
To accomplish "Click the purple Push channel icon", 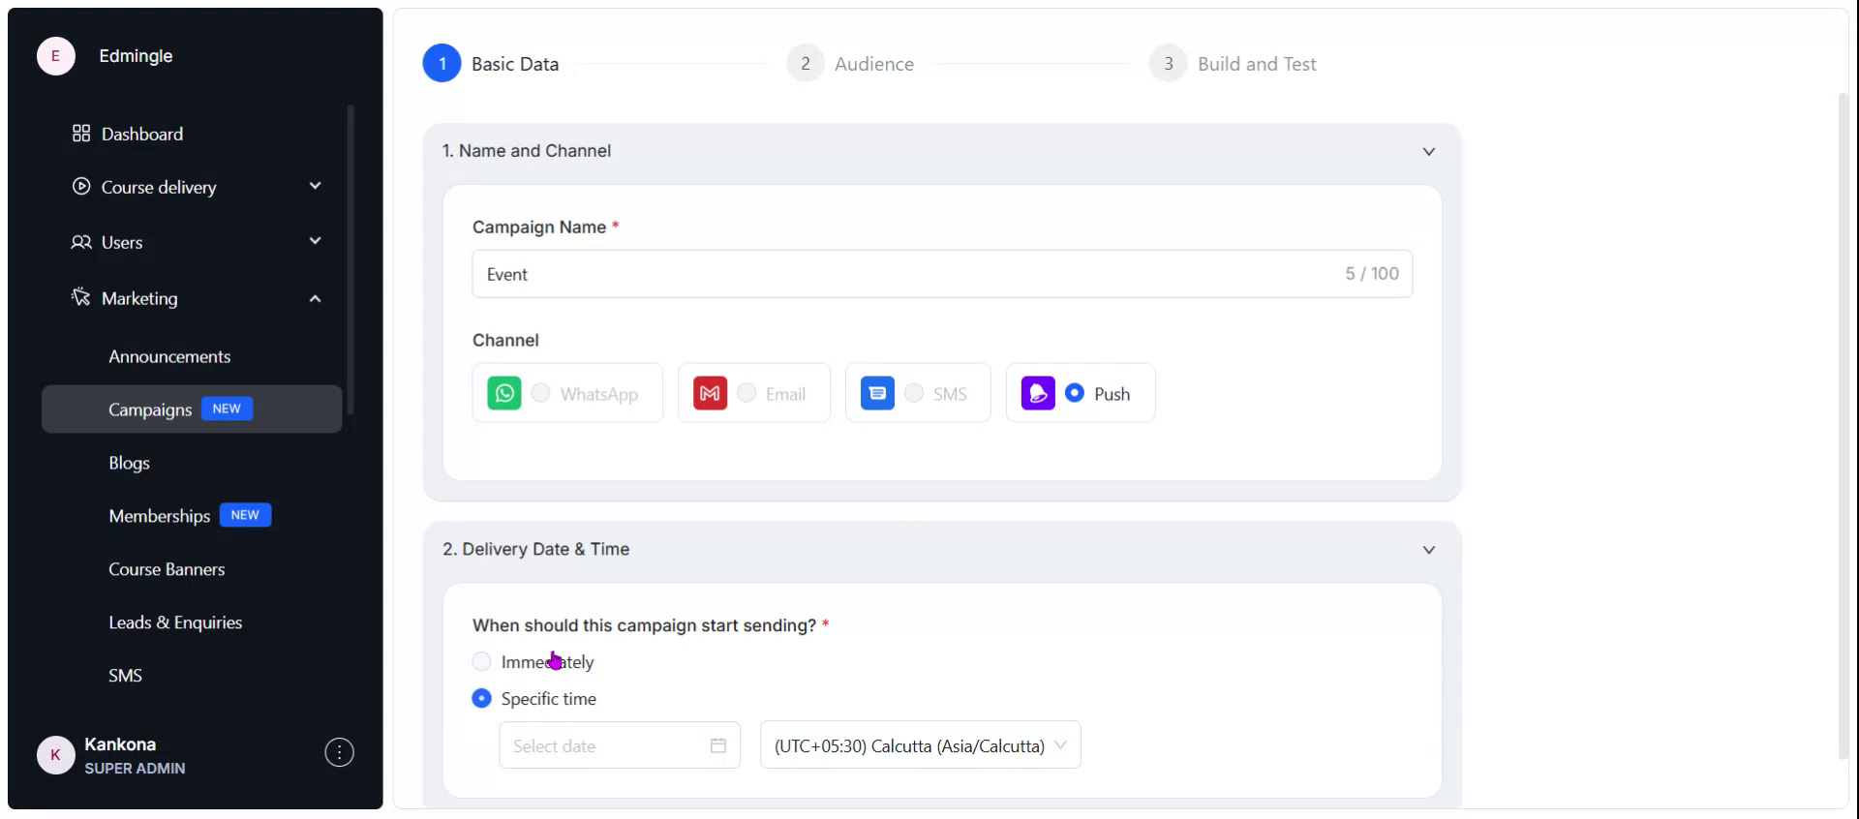I will (1038, 393).
